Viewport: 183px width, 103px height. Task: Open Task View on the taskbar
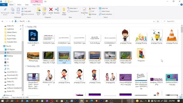point(12,101)
